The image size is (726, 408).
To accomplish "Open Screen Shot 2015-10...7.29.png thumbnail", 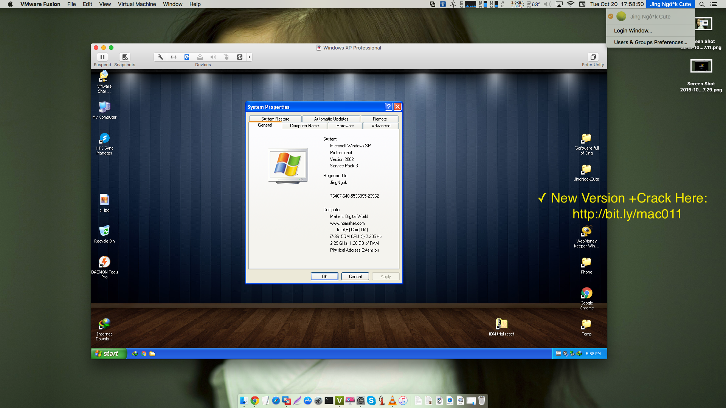I will click(x=701, y=66).
